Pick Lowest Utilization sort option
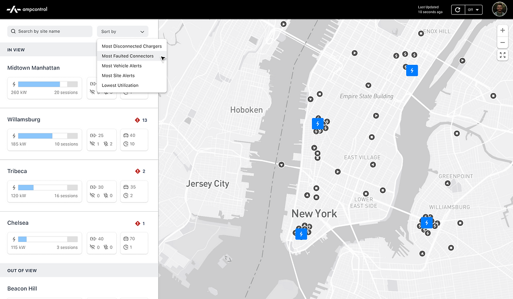Screen dimensions: 513x299 click(131, 85)
